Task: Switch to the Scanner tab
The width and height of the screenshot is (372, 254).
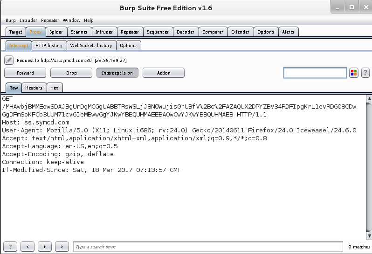Action: pos(79,32)
